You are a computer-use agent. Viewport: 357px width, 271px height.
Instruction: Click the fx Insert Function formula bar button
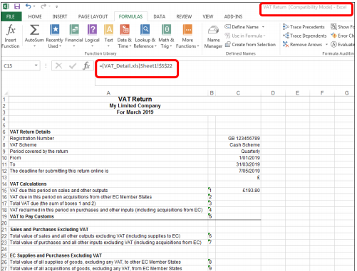86,65
